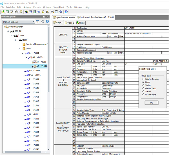This screenshot has width=169, height=155.
Task: Collapse the nested 71000 unit node
Action: [x=15, y=40]
